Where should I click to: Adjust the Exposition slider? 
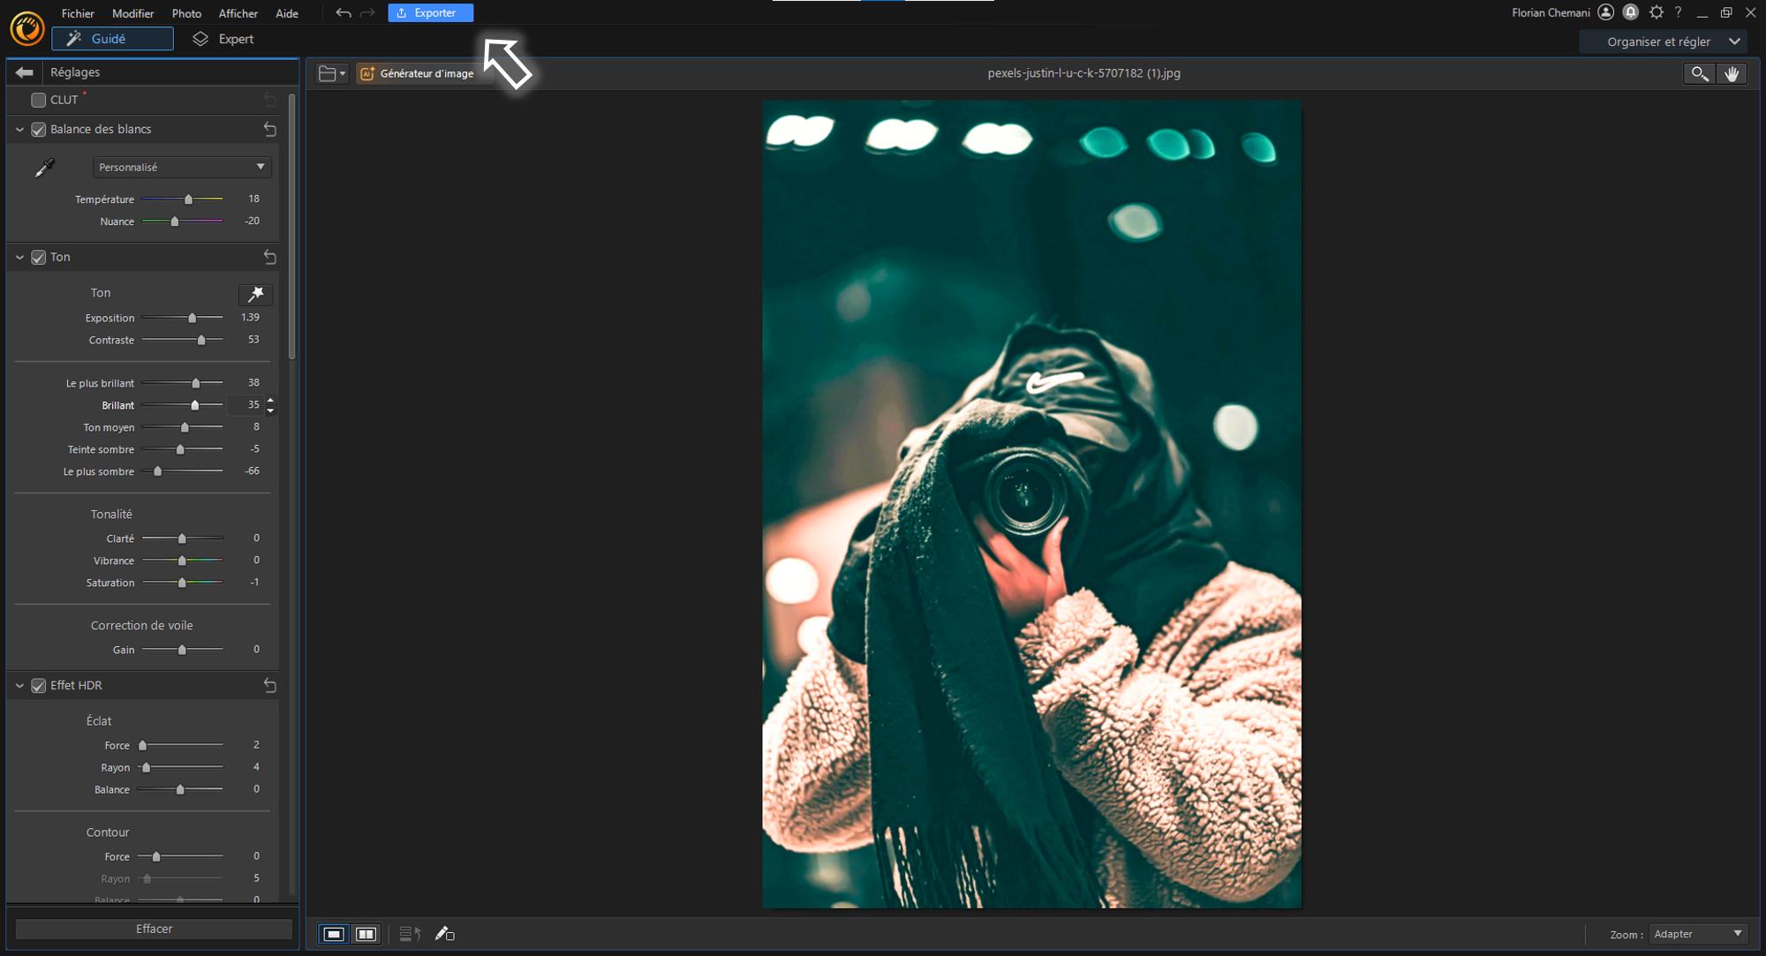(x=192, y=318)
